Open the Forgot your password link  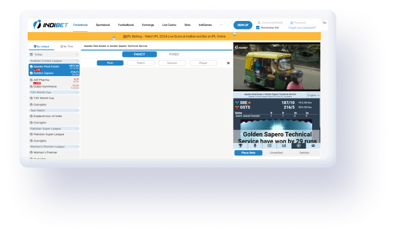(302, 28)
